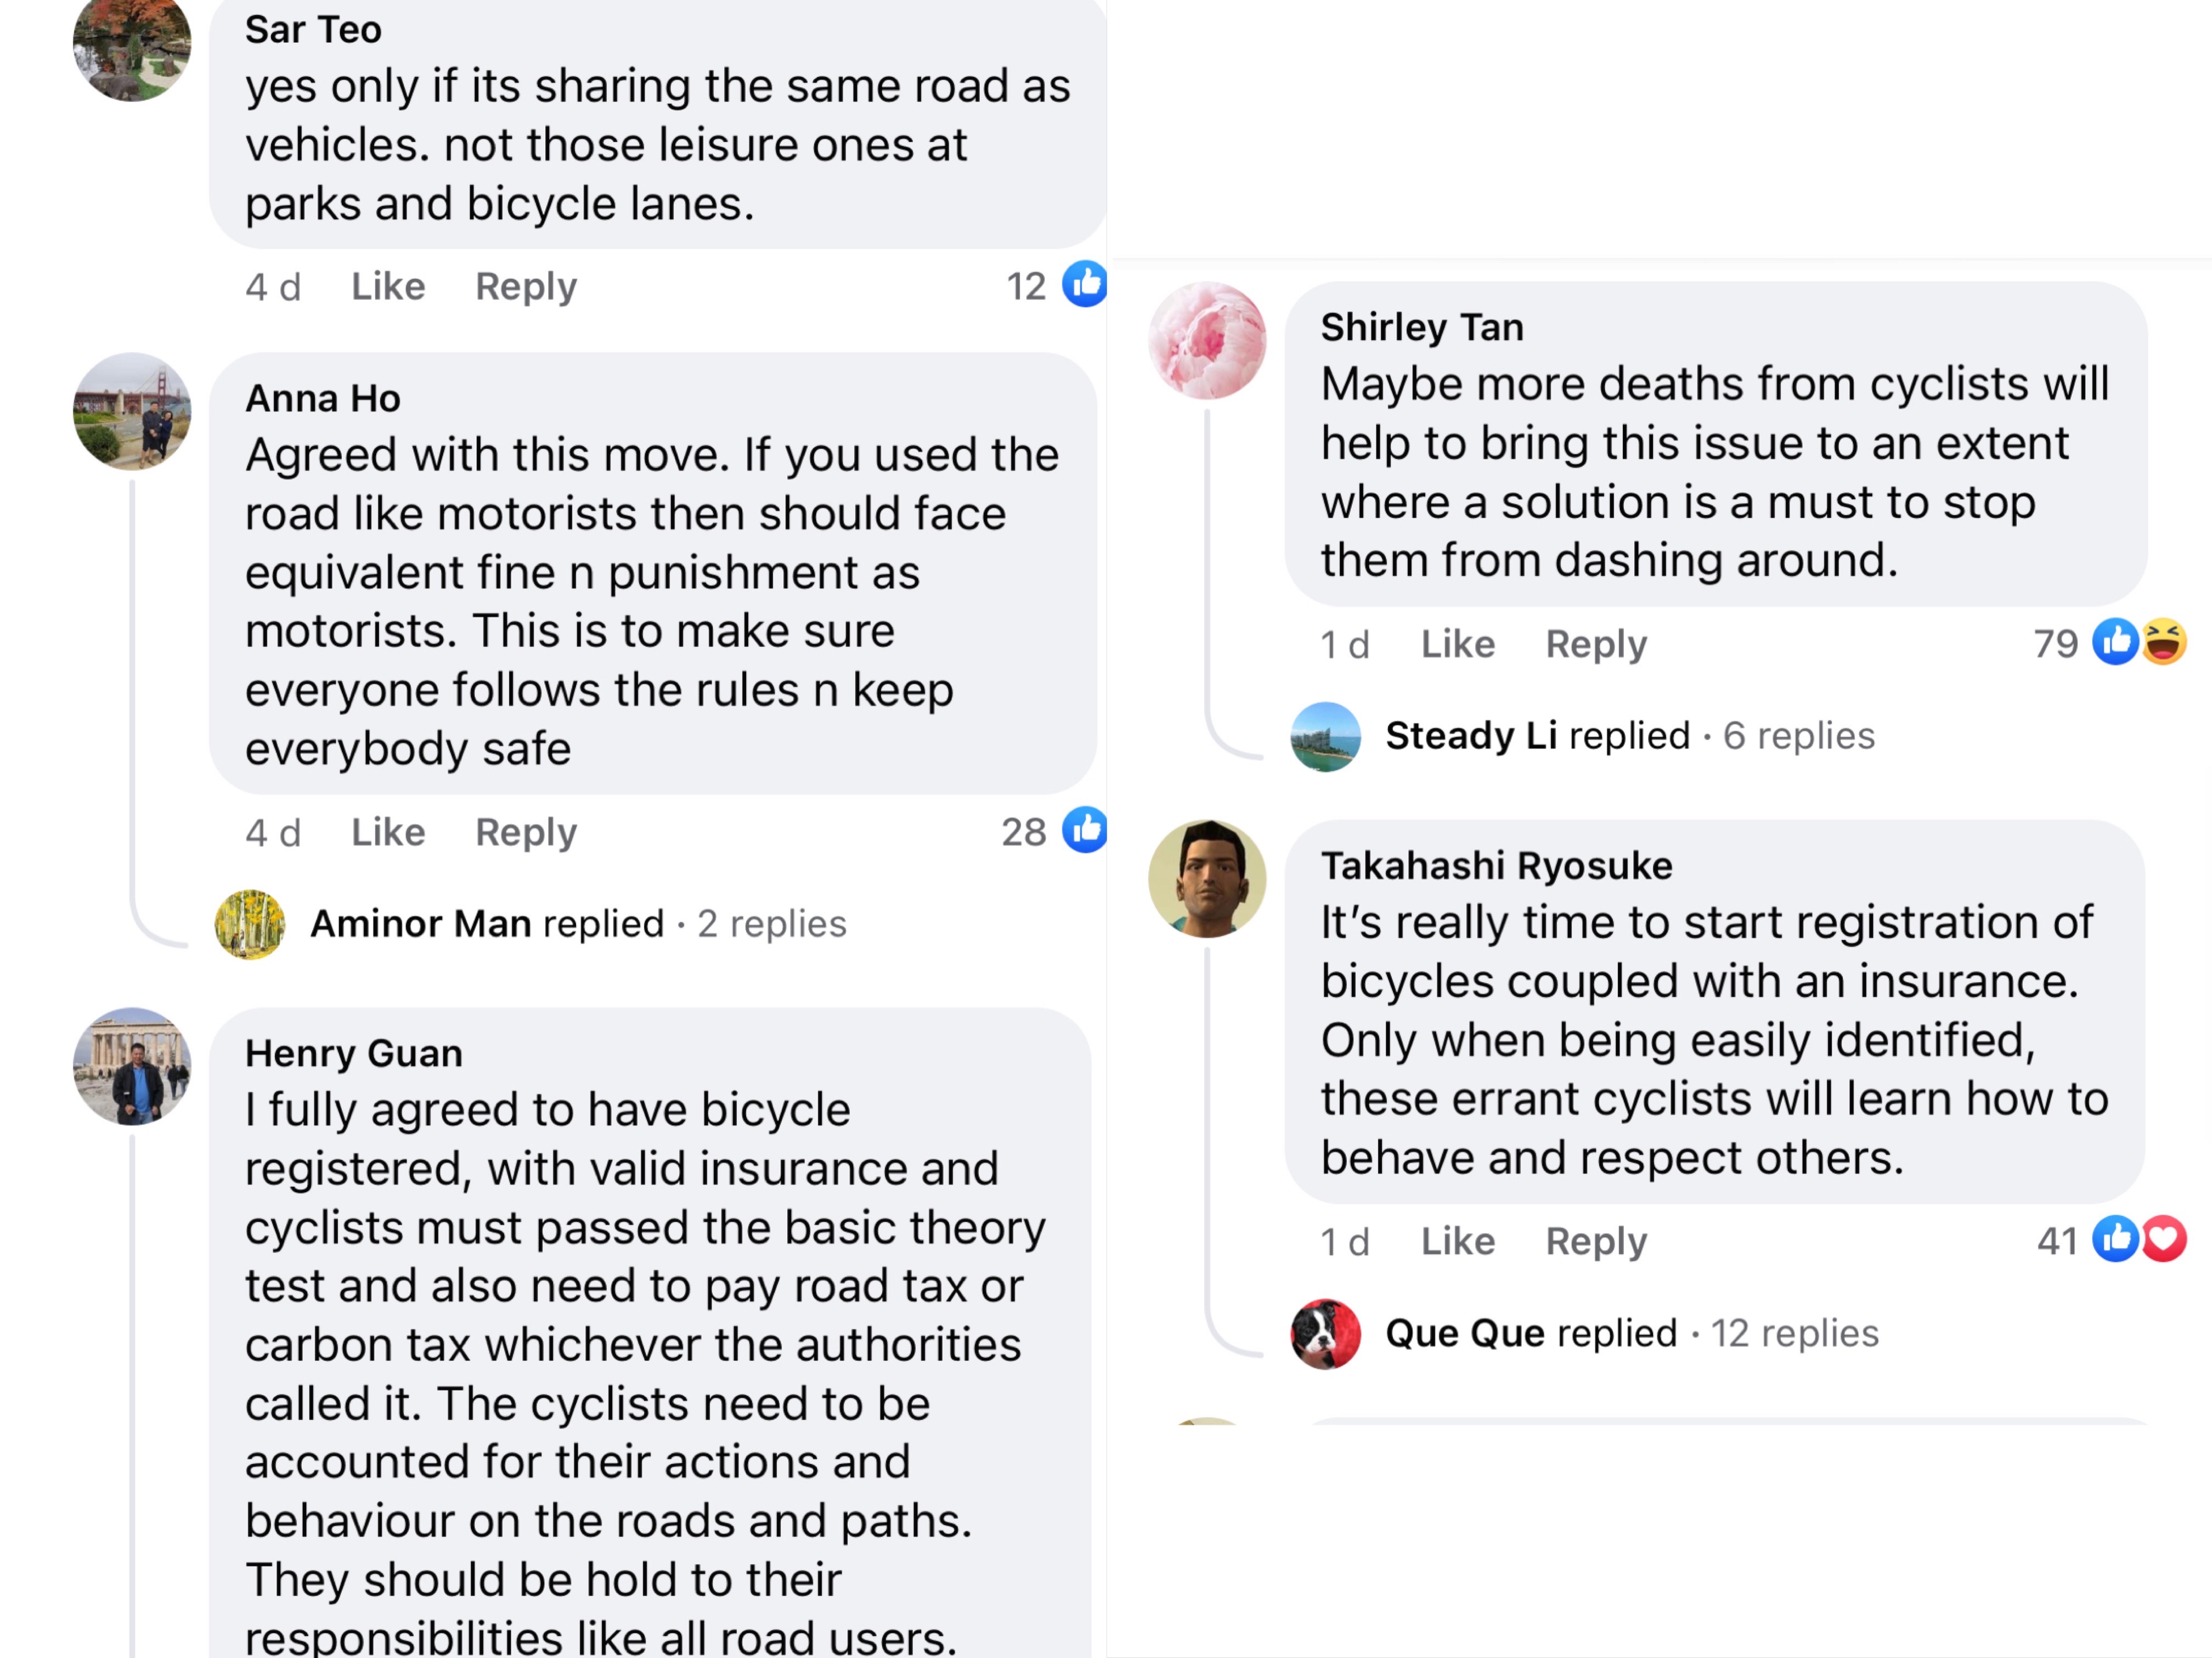This screenshot has width=2212, height=1658.
Task: Click the blue like icon beside 41
Action: (x=2116, y=1240)
